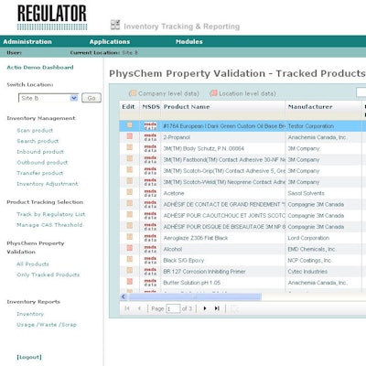Open MSDS data for Black S/G Epoxy

[150, 260]
